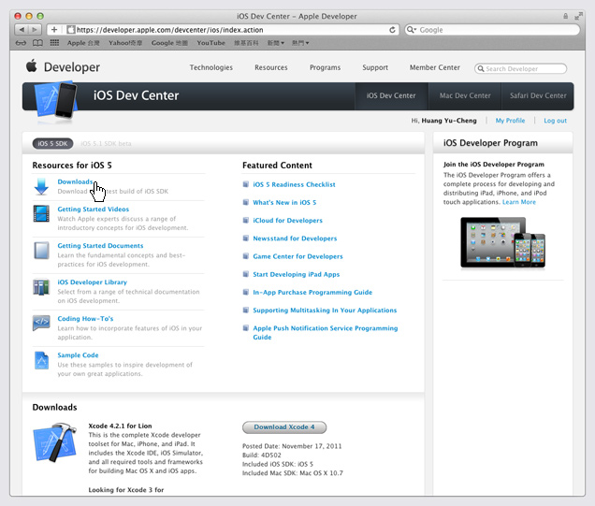Open Start Developing iPad Apps link
Screen dimensions: 595x506
(x=297, y=274)
